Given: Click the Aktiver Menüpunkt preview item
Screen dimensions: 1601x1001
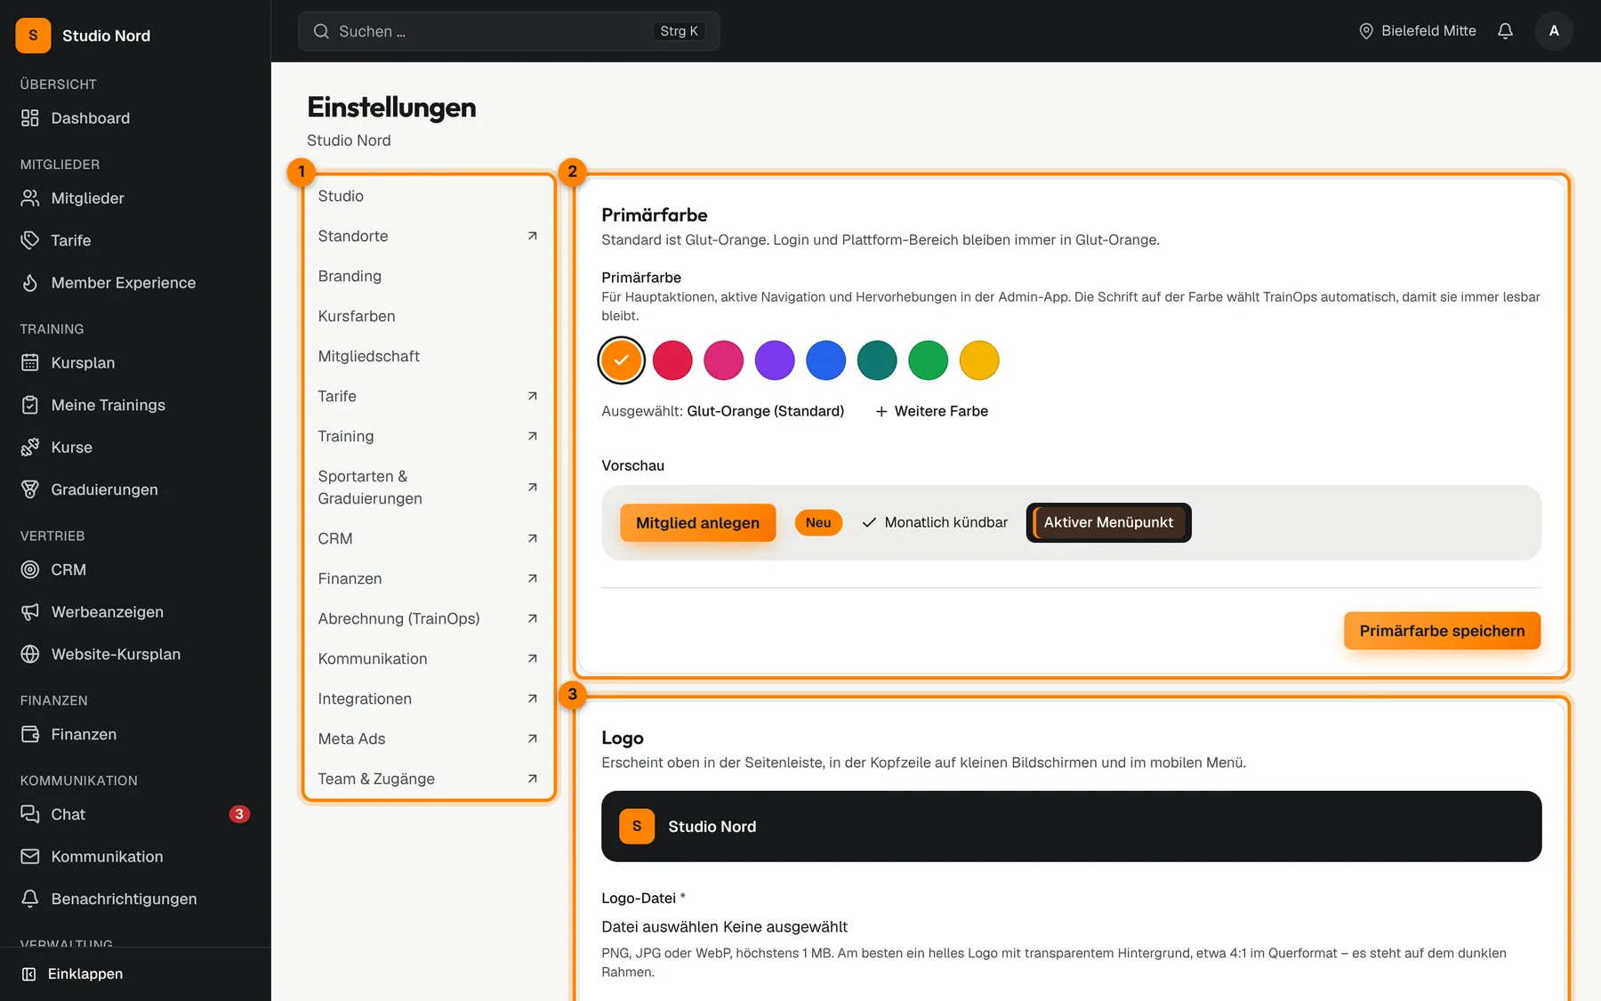Looking at the screenshot, I should coord(1108,522).
